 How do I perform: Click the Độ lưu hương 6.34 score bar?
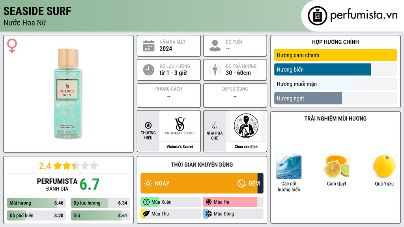pos(100,203)
